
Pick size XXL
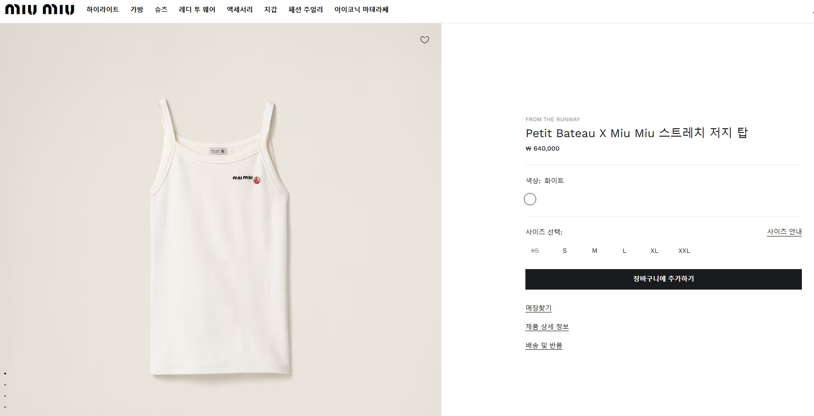[x=684, y=250]
